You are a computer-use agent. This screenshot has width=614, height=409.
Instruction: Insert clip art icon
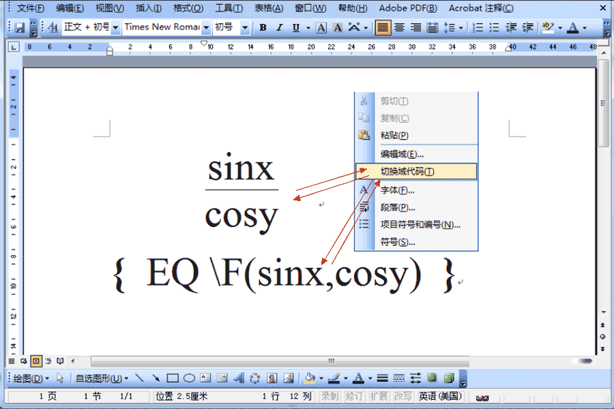[x=272, y=378]
